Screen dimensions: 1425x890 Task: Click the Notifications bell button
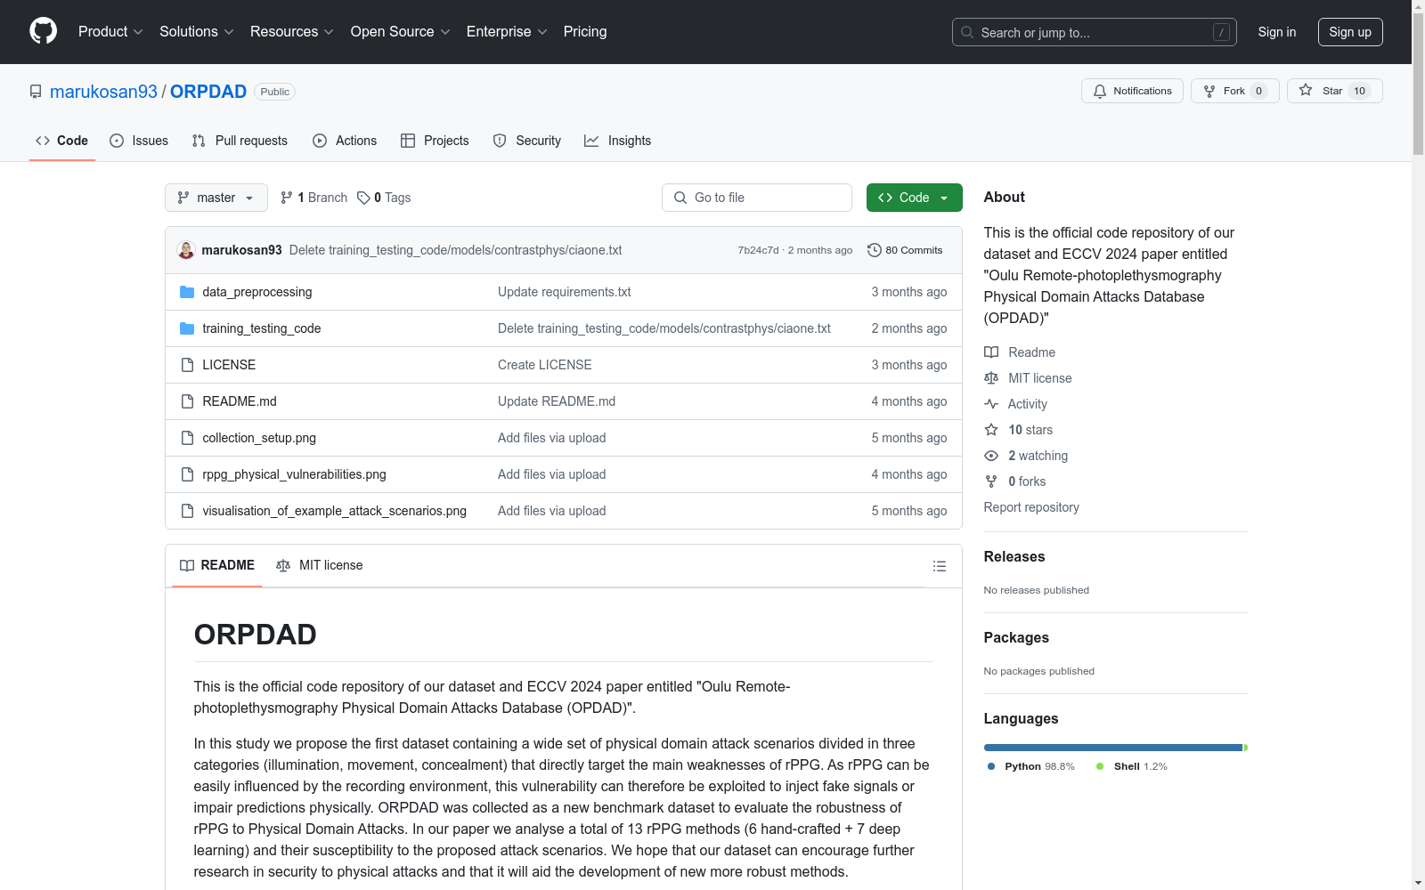point(1132,91)
